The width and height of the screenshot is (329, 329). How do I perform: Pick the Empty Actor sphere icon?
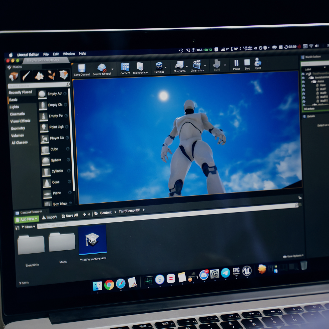click(x=42, y=94)
